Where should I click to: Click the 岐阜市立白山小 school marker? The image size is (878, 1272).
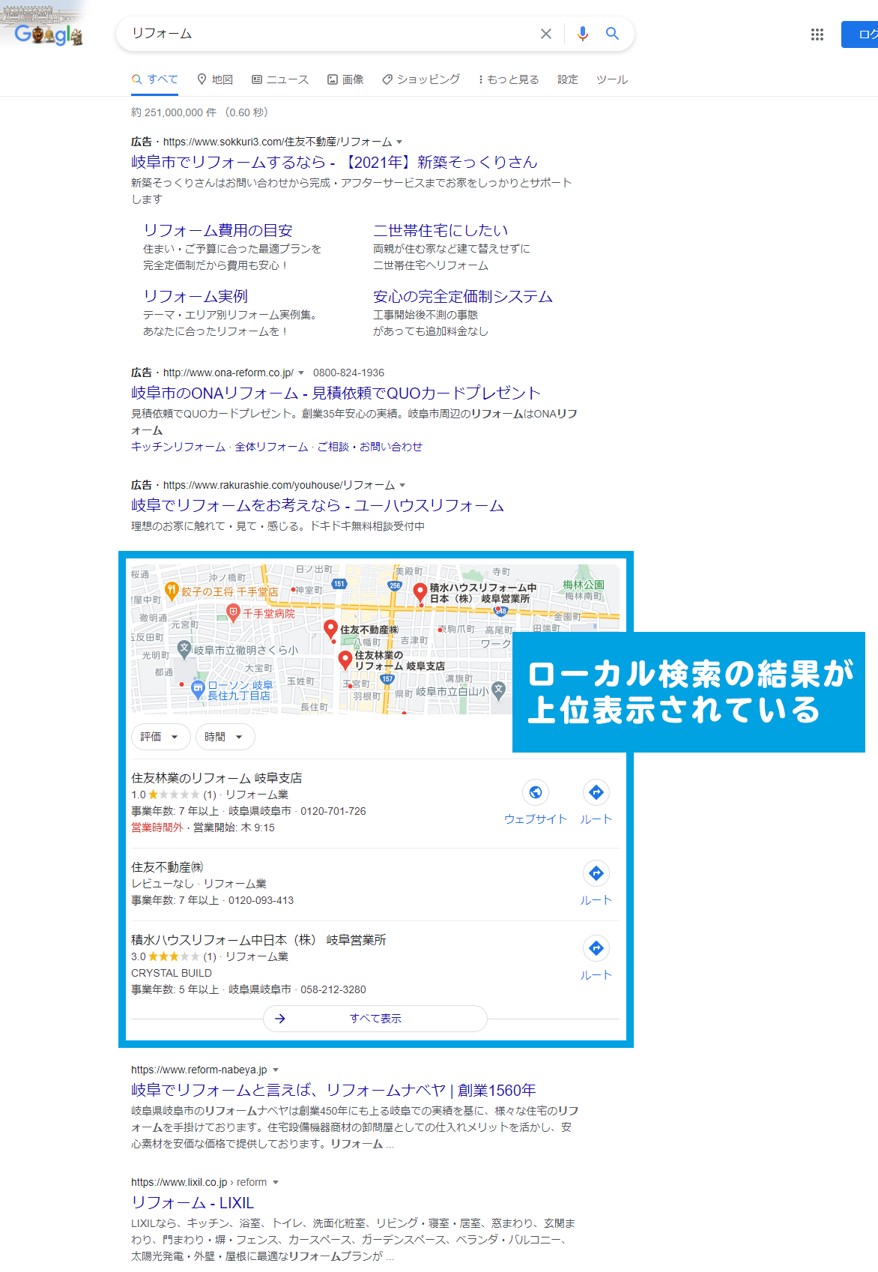[499, 690]
